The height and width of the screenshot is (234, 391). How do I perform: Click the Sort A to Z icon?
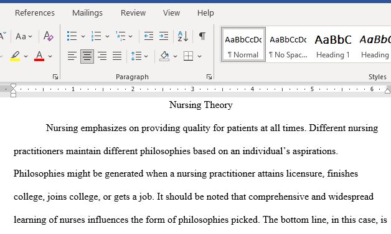click(x=183, y=36)
